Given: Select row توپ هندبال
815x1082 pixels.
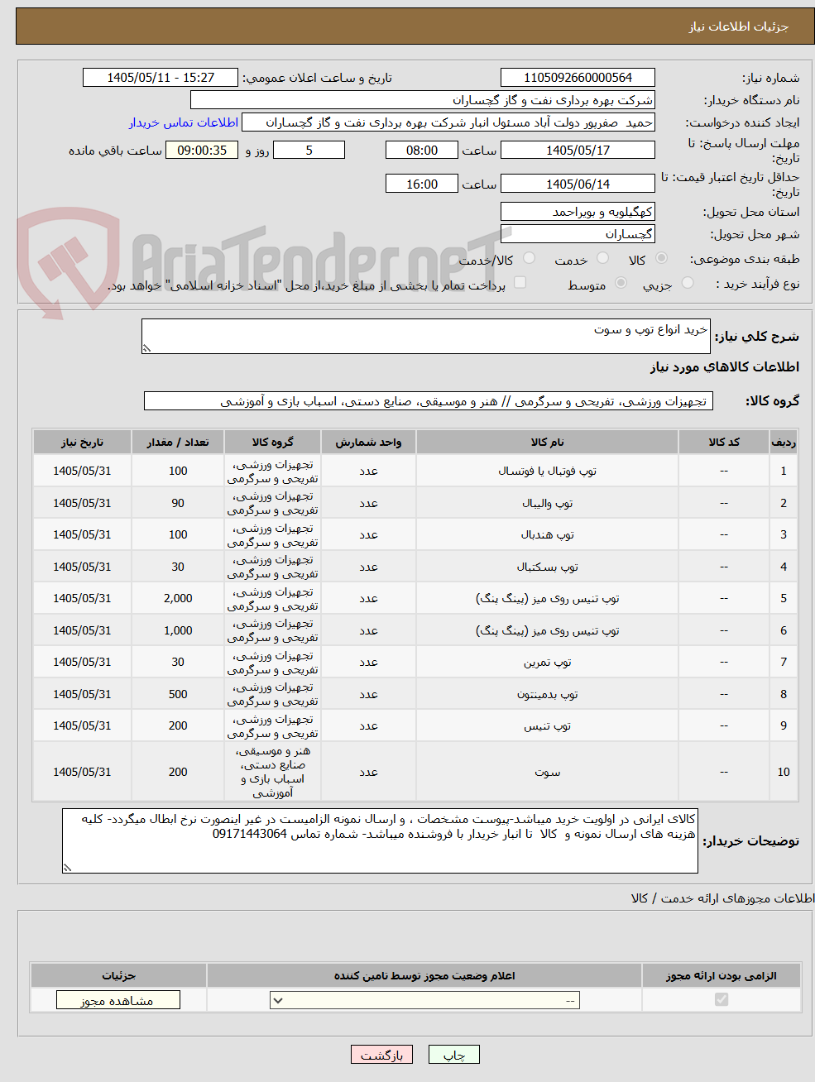Looking at the screenshot, I should point(415,534).
